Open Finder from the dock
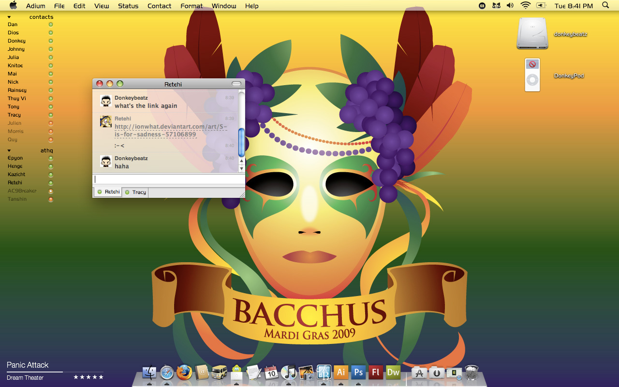 pos(149,372)
